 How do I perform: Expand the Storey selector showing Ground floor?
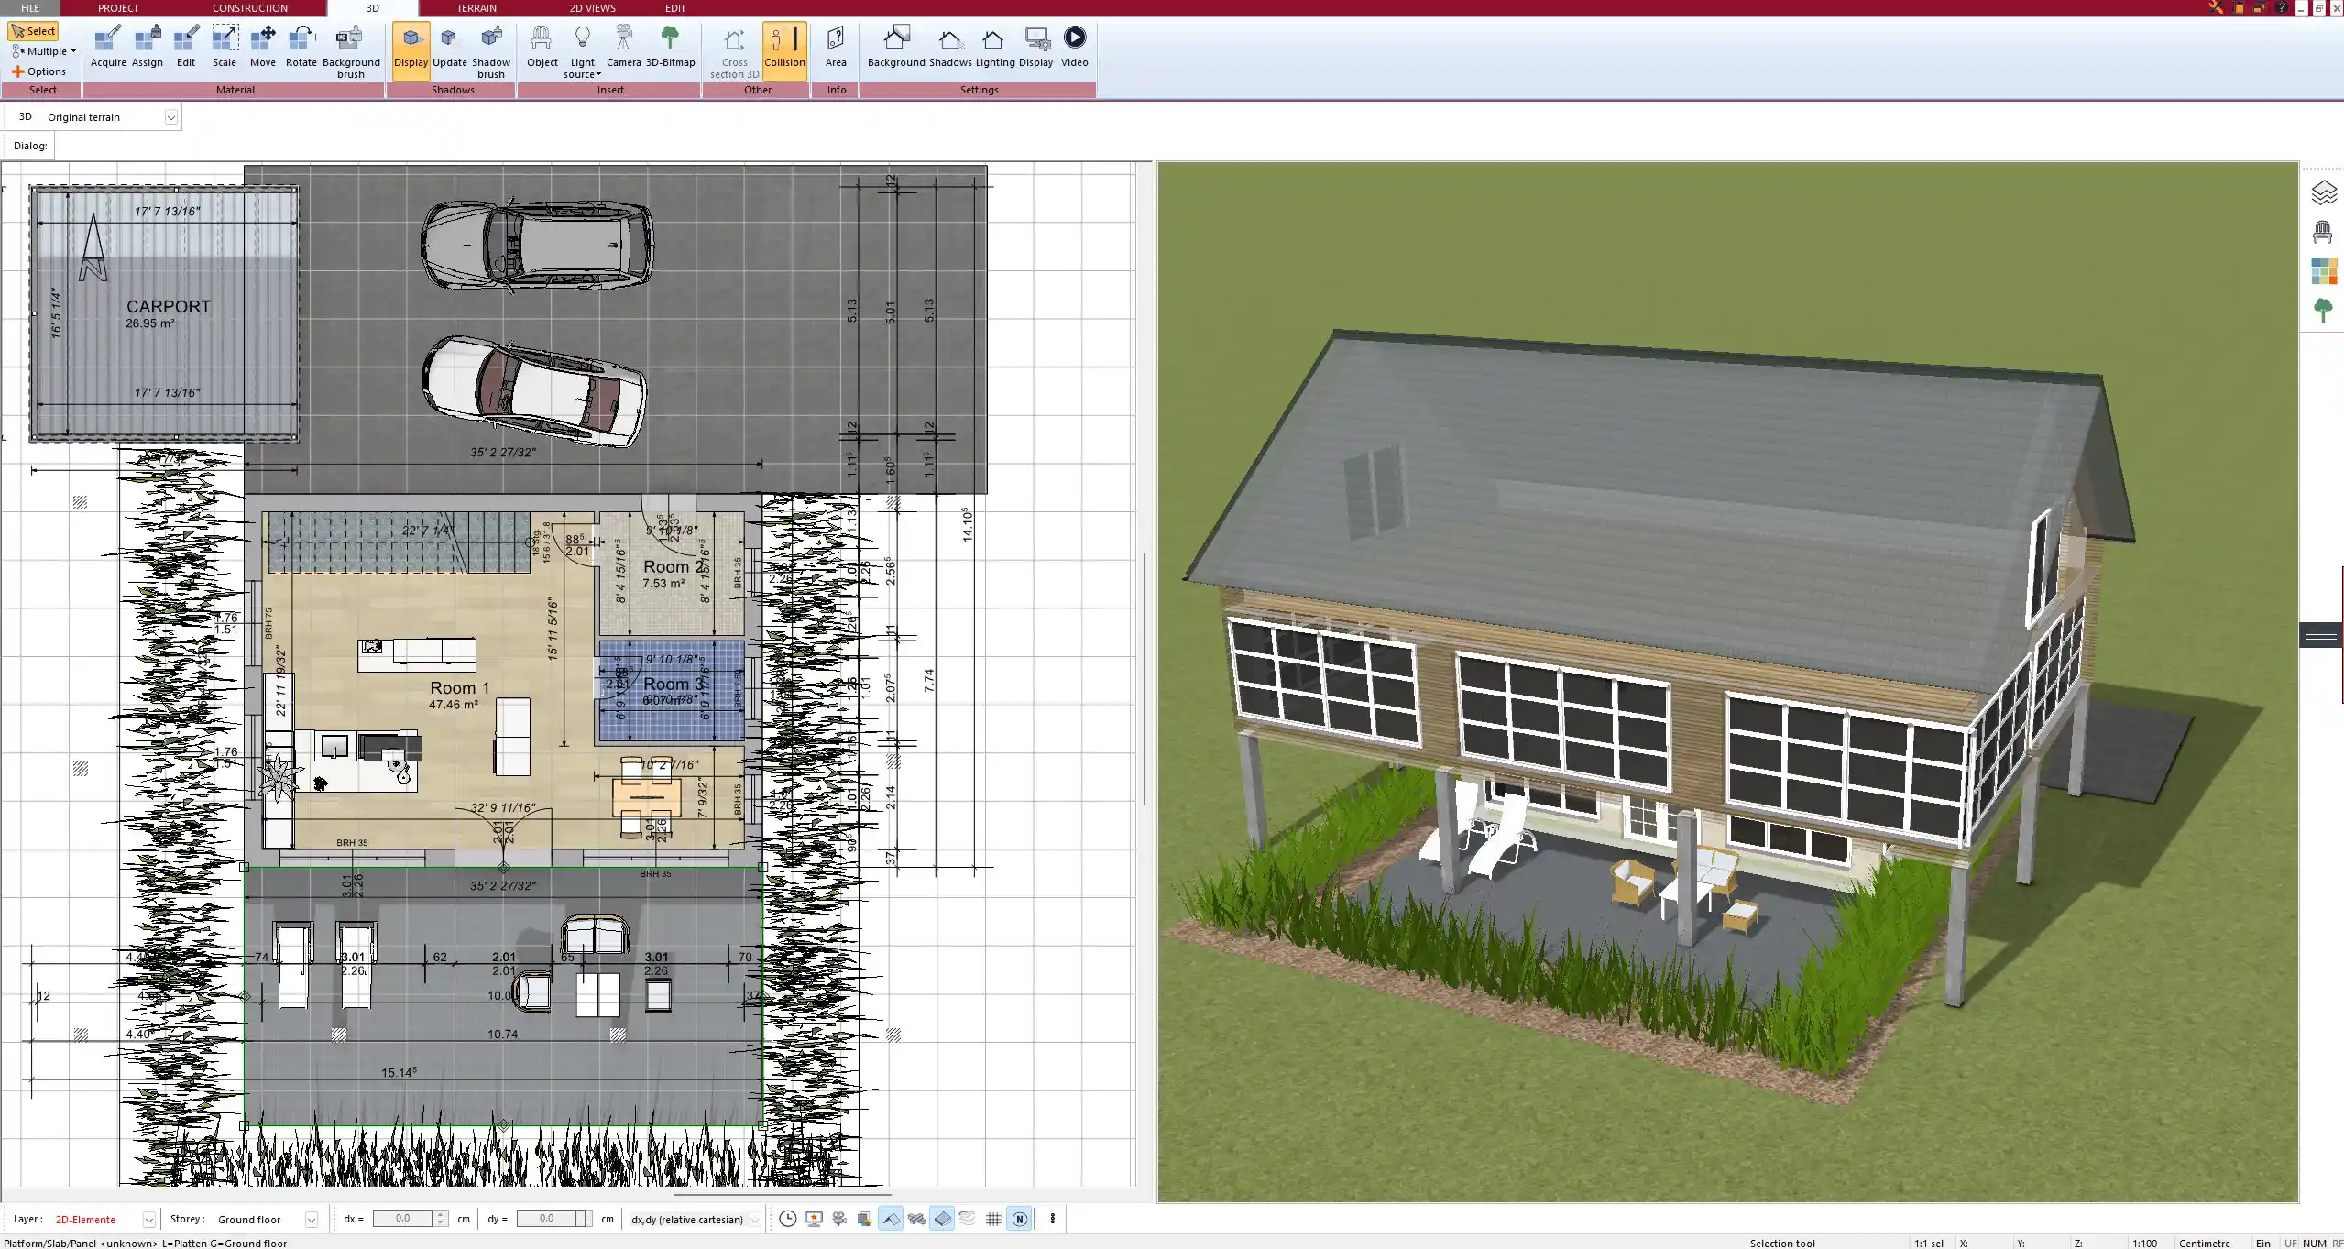(x=312, y=1219)
